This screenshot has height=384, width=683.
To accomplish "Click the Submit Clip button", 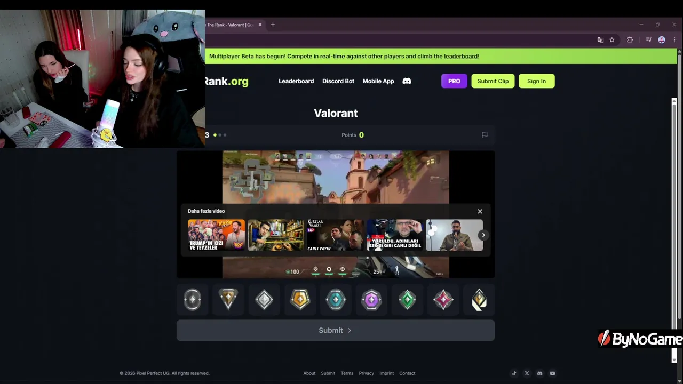I will point(493,81).
